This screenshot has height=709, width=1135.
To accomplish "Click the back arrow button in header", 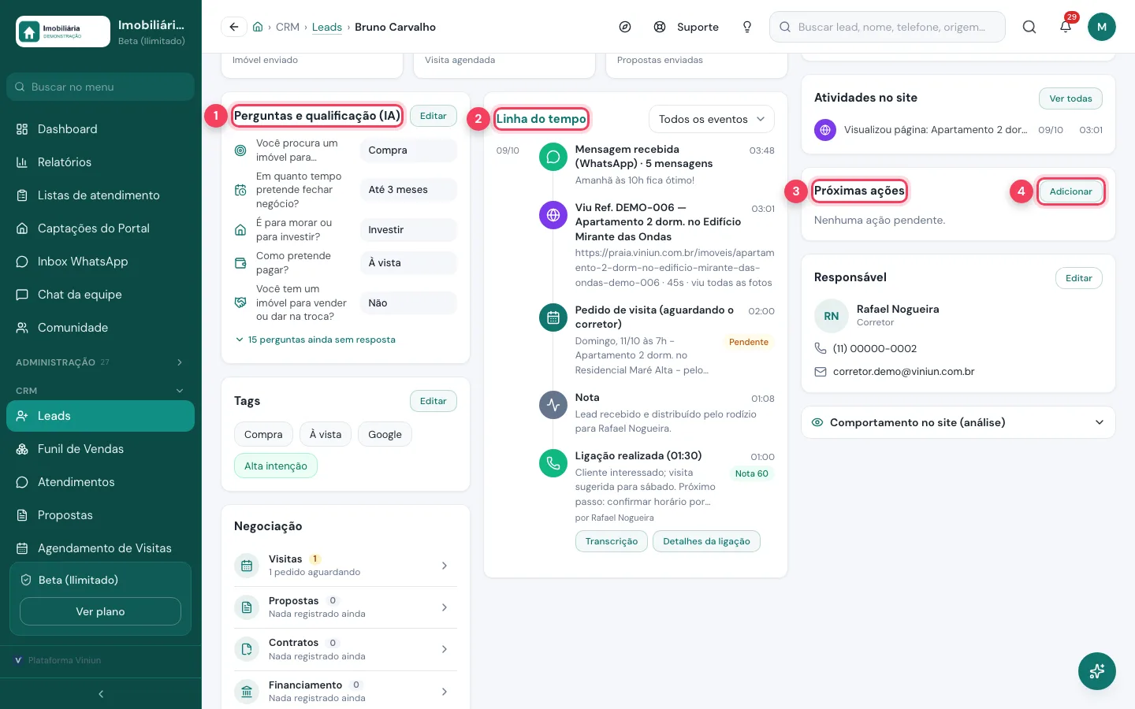I will pos(234,27).
